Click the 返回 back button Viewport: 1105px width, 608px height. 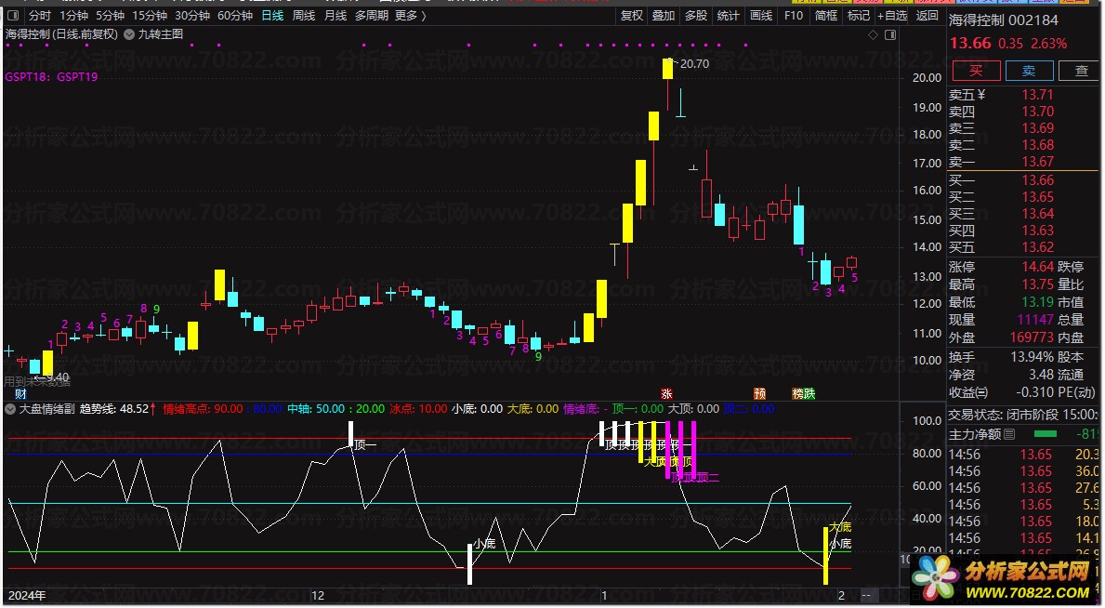(927, 16)
